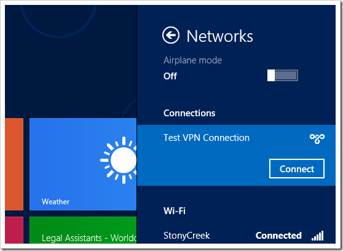Open the crimson tile at bottom left
This screenshot has width=343, height=251.
click(14, 230)
